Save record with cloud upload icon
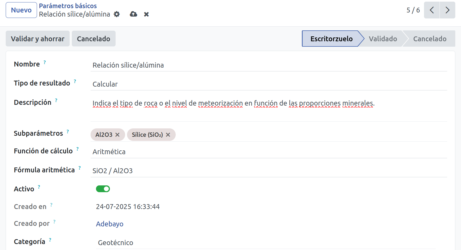This screenshot has height=250, width=461. [134, 14]
